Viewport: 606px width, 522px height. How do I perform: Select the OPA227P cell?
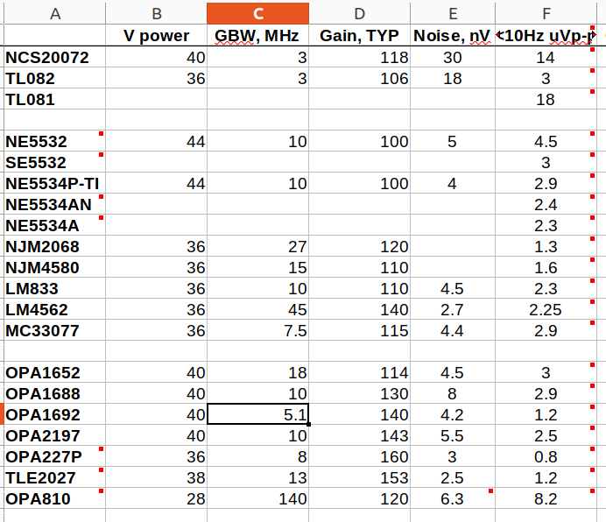(x=55, y=456)
